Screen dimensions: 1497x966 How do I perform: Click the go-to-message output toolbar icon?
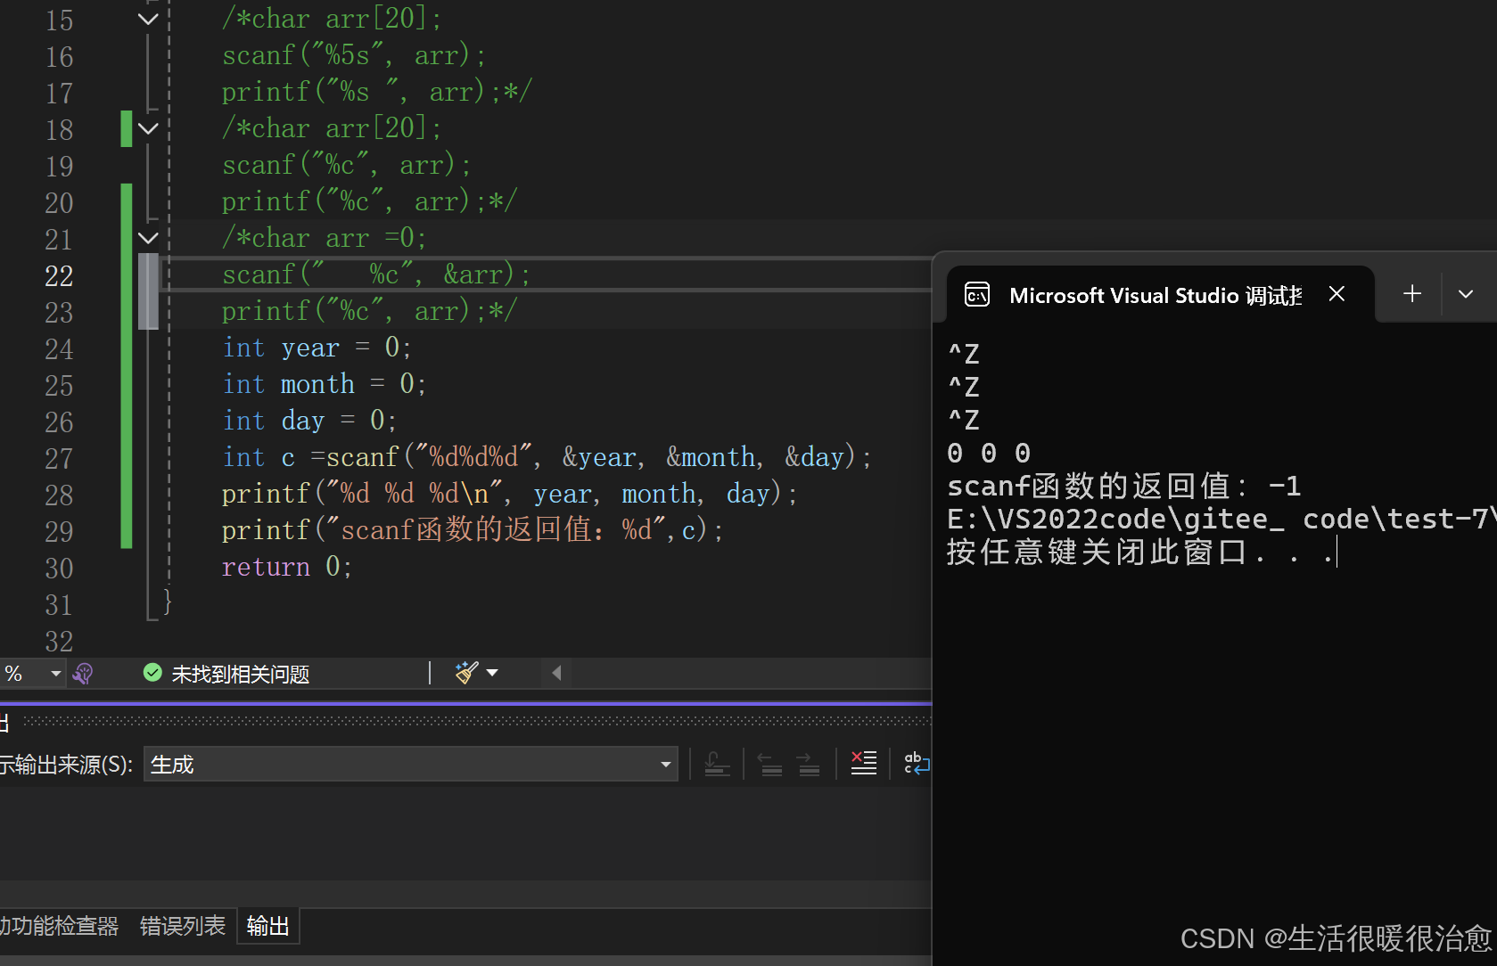(717, 764)
